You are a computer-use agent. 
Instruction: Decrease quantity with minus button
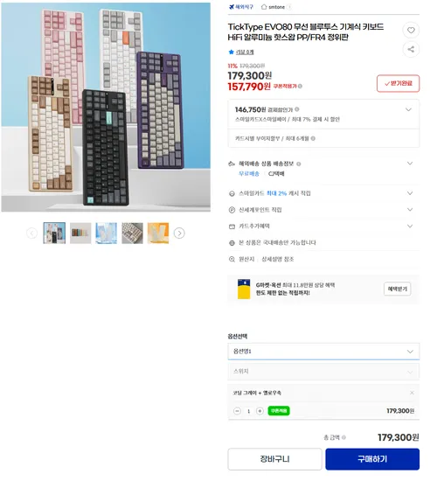coord(237,411)
